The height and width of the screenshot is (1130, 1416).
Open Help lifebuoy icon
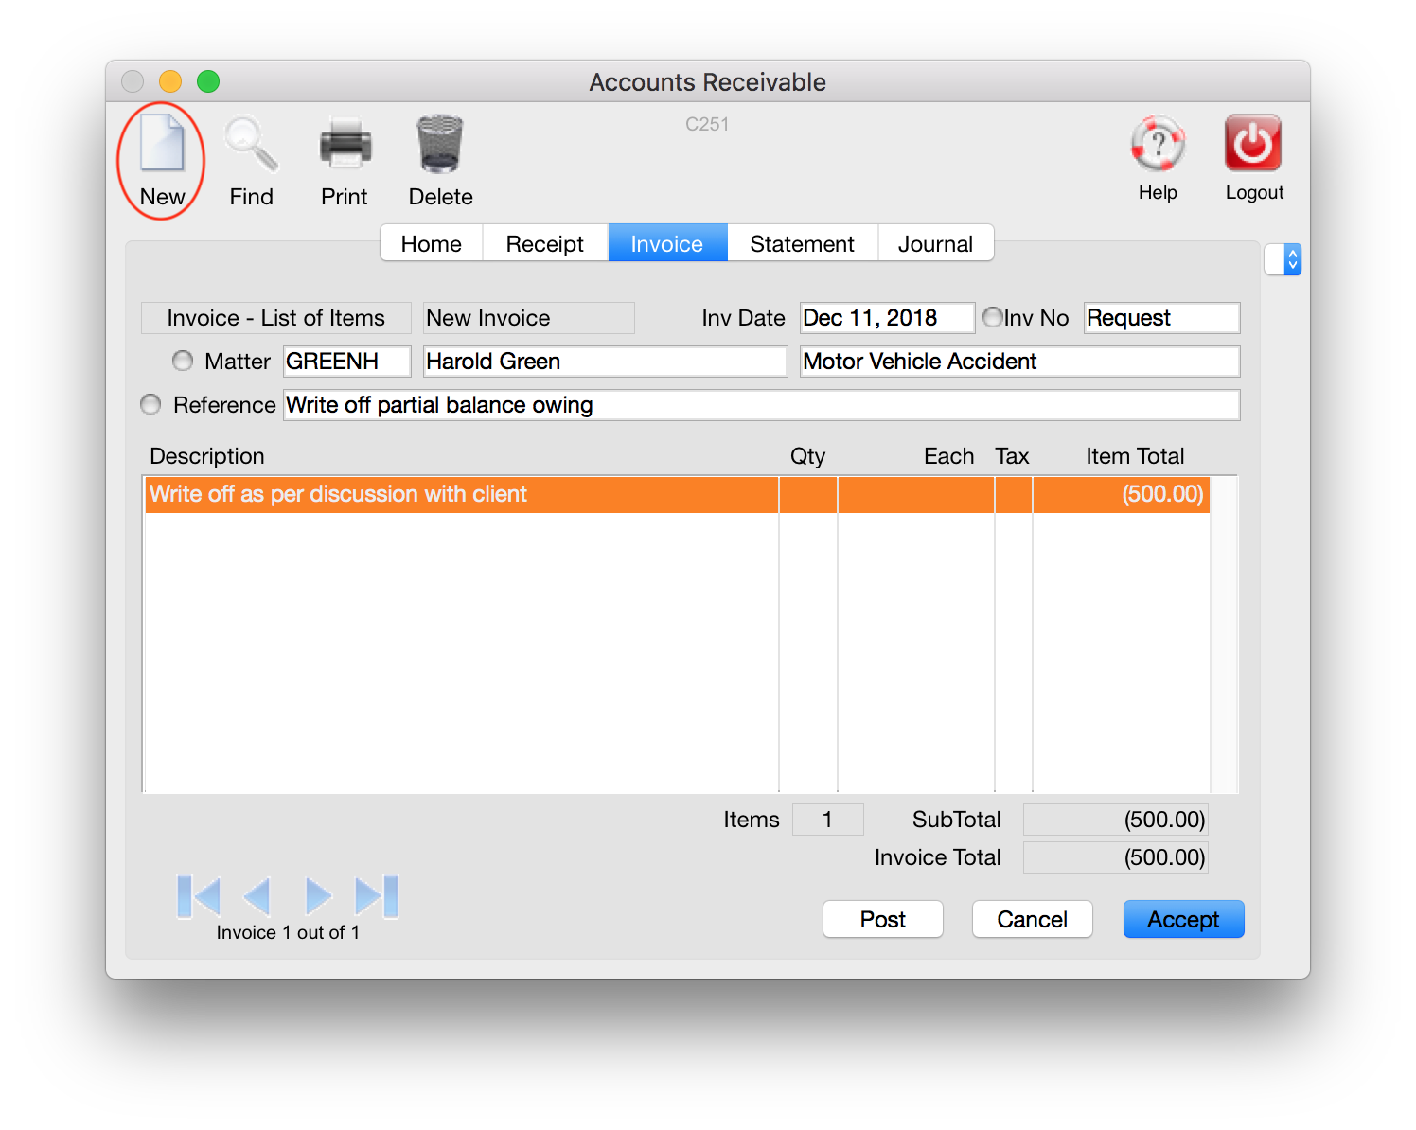coord(1158,145)
